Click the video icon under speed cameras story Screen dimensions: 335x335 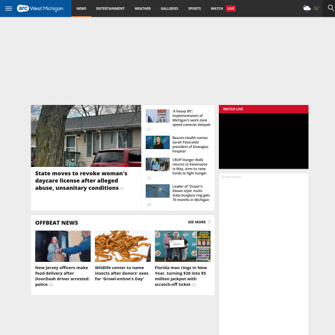(149, 130)
